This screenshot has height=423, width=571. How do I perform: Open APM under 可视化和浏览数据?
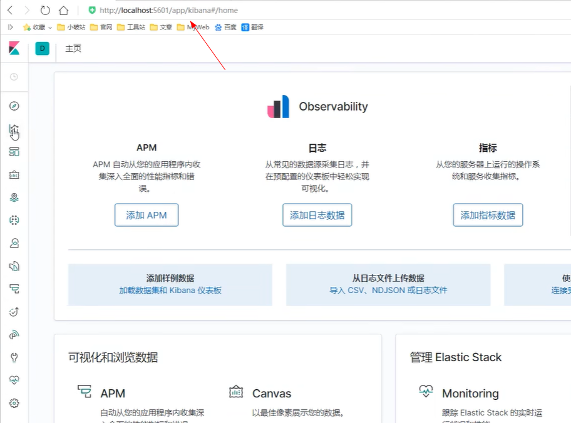click(x=113, y=394)
